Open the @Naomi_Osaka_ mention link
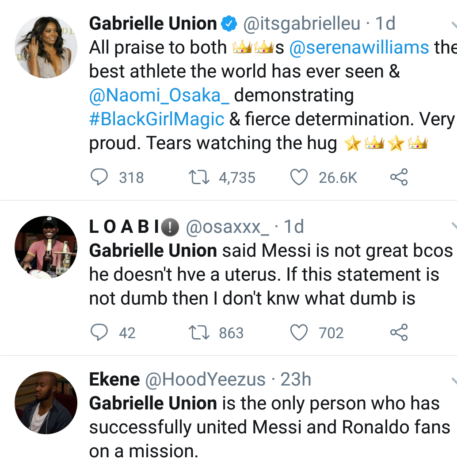 click(x=159, y=95)
